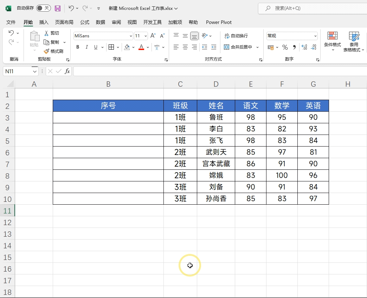Toggle underline formatting
Image resolution: width=367 pixels, height=298 pixels.
96,47
